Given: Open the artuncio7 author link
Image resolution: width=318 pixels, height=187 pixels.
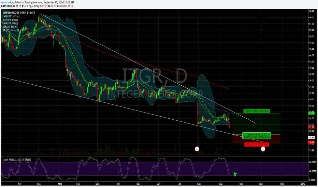Looking at the screenshot, I should [6, 2].
